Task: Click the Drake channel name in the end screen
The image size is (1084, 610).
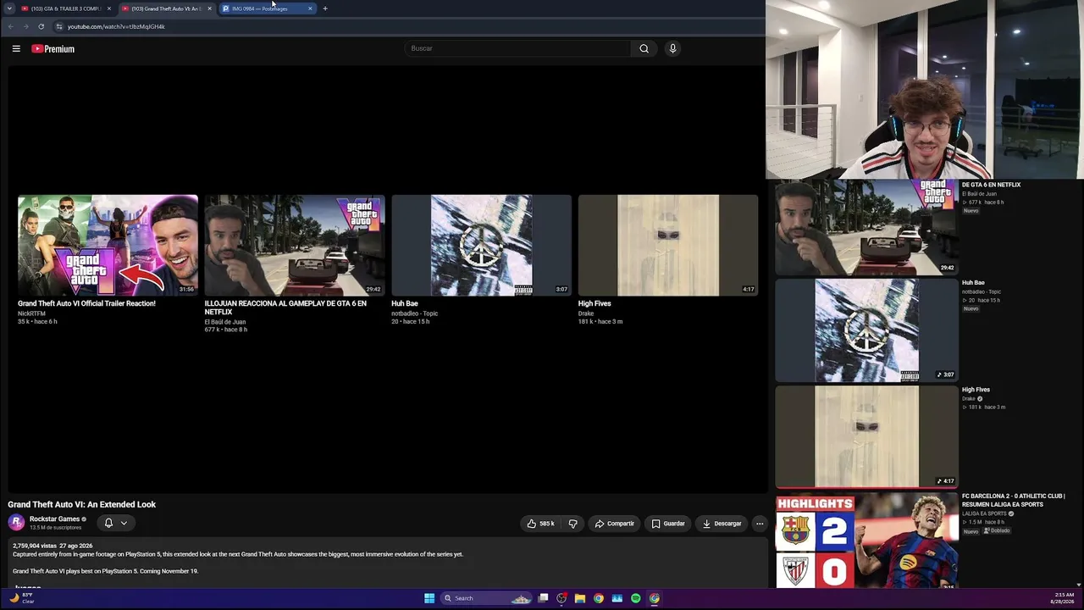Action: [x=586, y=313]
